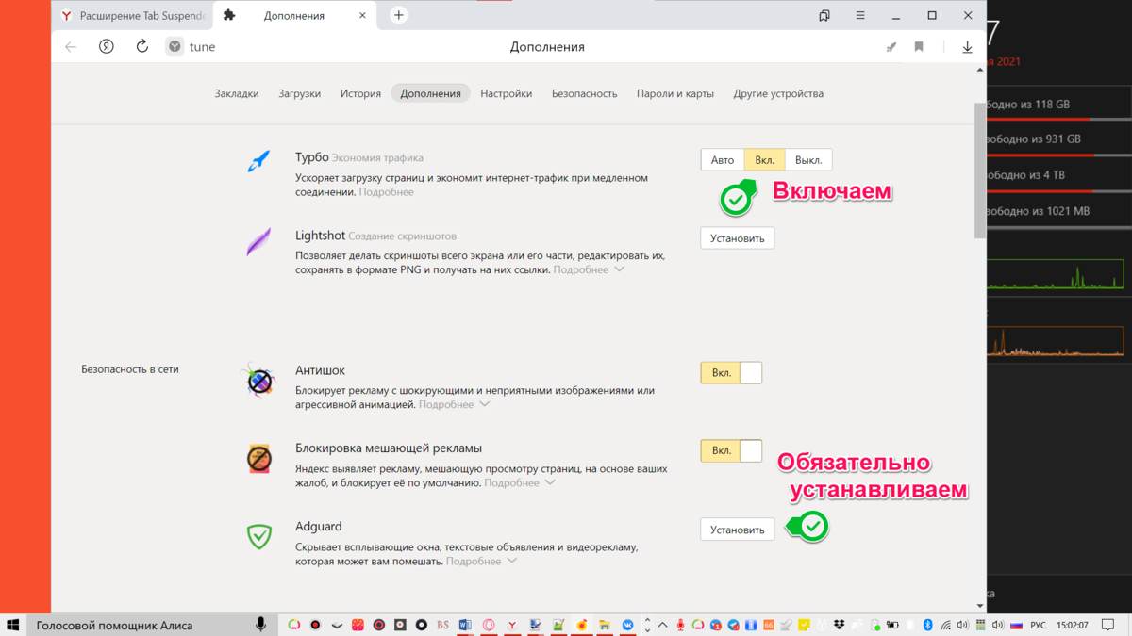
Task: Open Пароли и карты section
Action: [675, 93]
